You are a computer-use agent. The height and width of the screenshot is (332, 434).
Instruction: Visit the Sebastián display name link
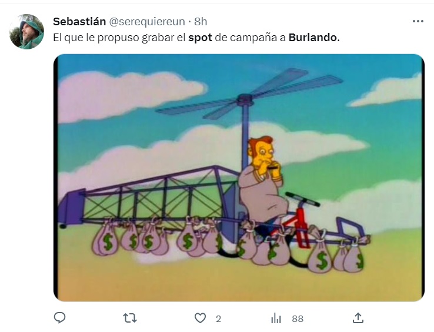pyautogui.click(x=79, y=22)
